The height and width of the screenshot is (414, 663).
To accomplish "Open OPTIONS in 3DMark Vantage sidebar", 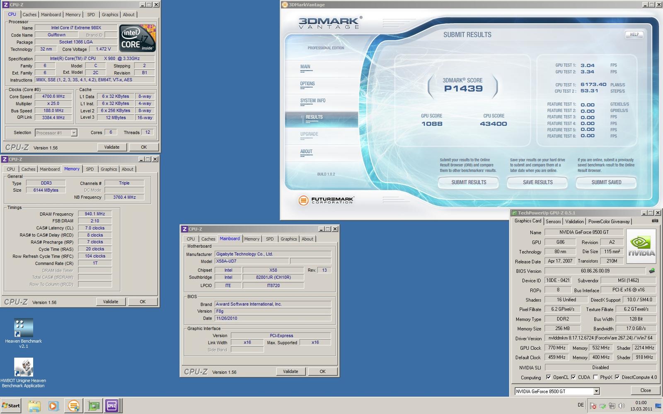I will click(x=307, y=84).
